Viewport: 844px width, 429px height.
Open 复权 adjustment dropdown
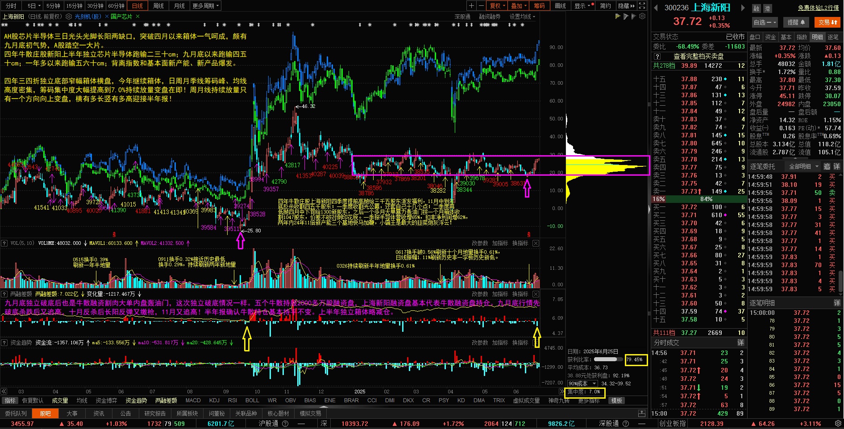pos(497,6)
